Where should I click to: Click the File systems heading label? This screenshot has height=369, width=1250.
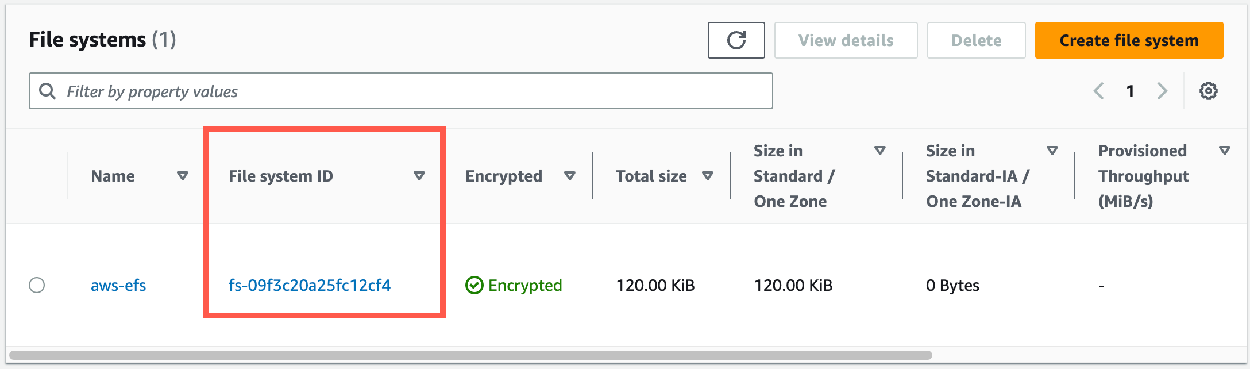click(x=87, y=40)
